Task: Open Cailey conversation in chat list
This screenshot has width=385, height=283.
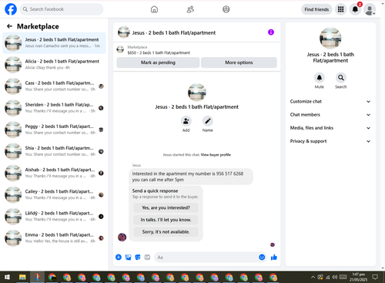Action: [x=54, y=194]
